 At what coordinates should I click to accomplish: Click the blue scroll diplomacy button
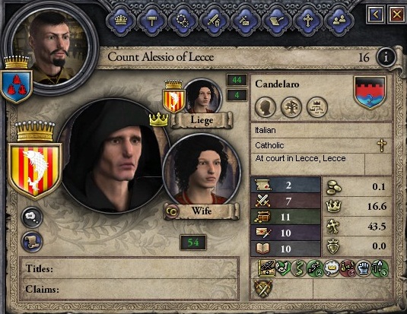32,242
